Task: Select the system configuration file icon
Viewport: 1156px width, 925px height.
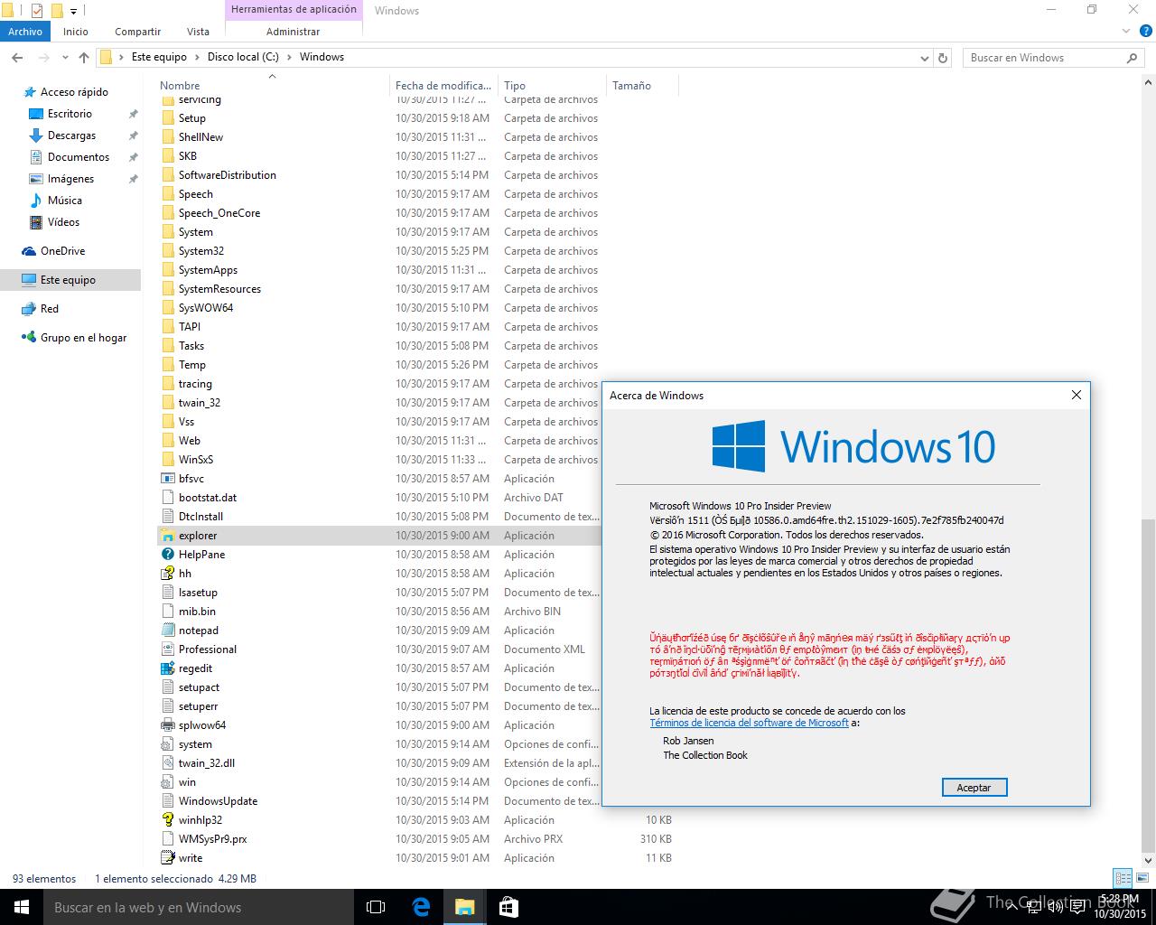Action: (x=167, y=744)
